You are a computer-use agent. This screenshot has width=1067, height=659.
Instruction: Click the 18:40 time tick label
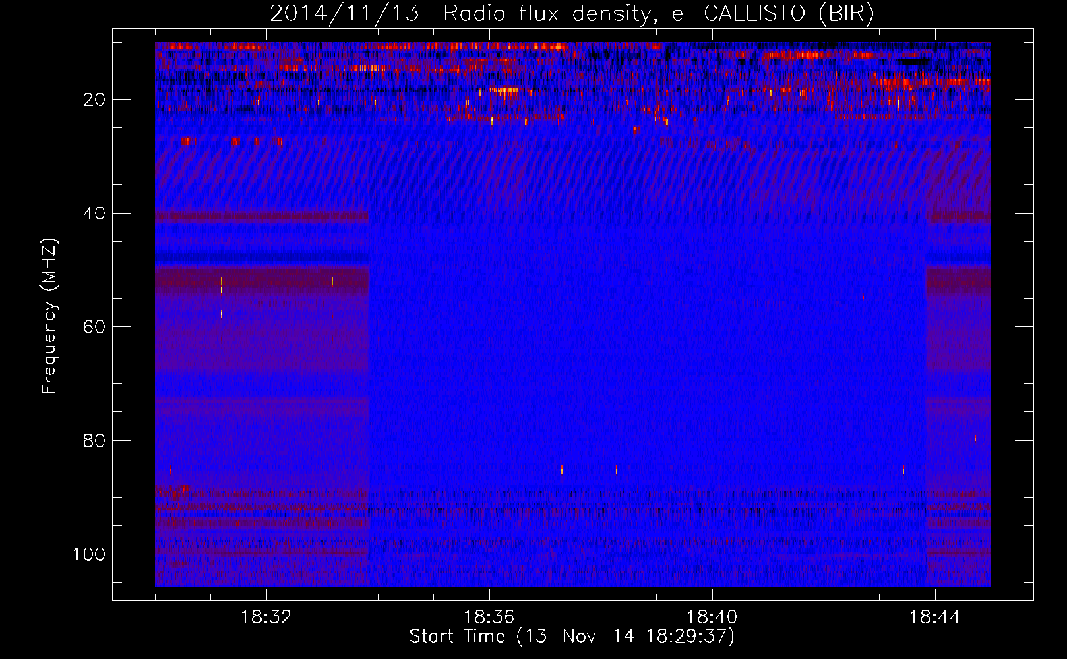(x=712, y=617)
